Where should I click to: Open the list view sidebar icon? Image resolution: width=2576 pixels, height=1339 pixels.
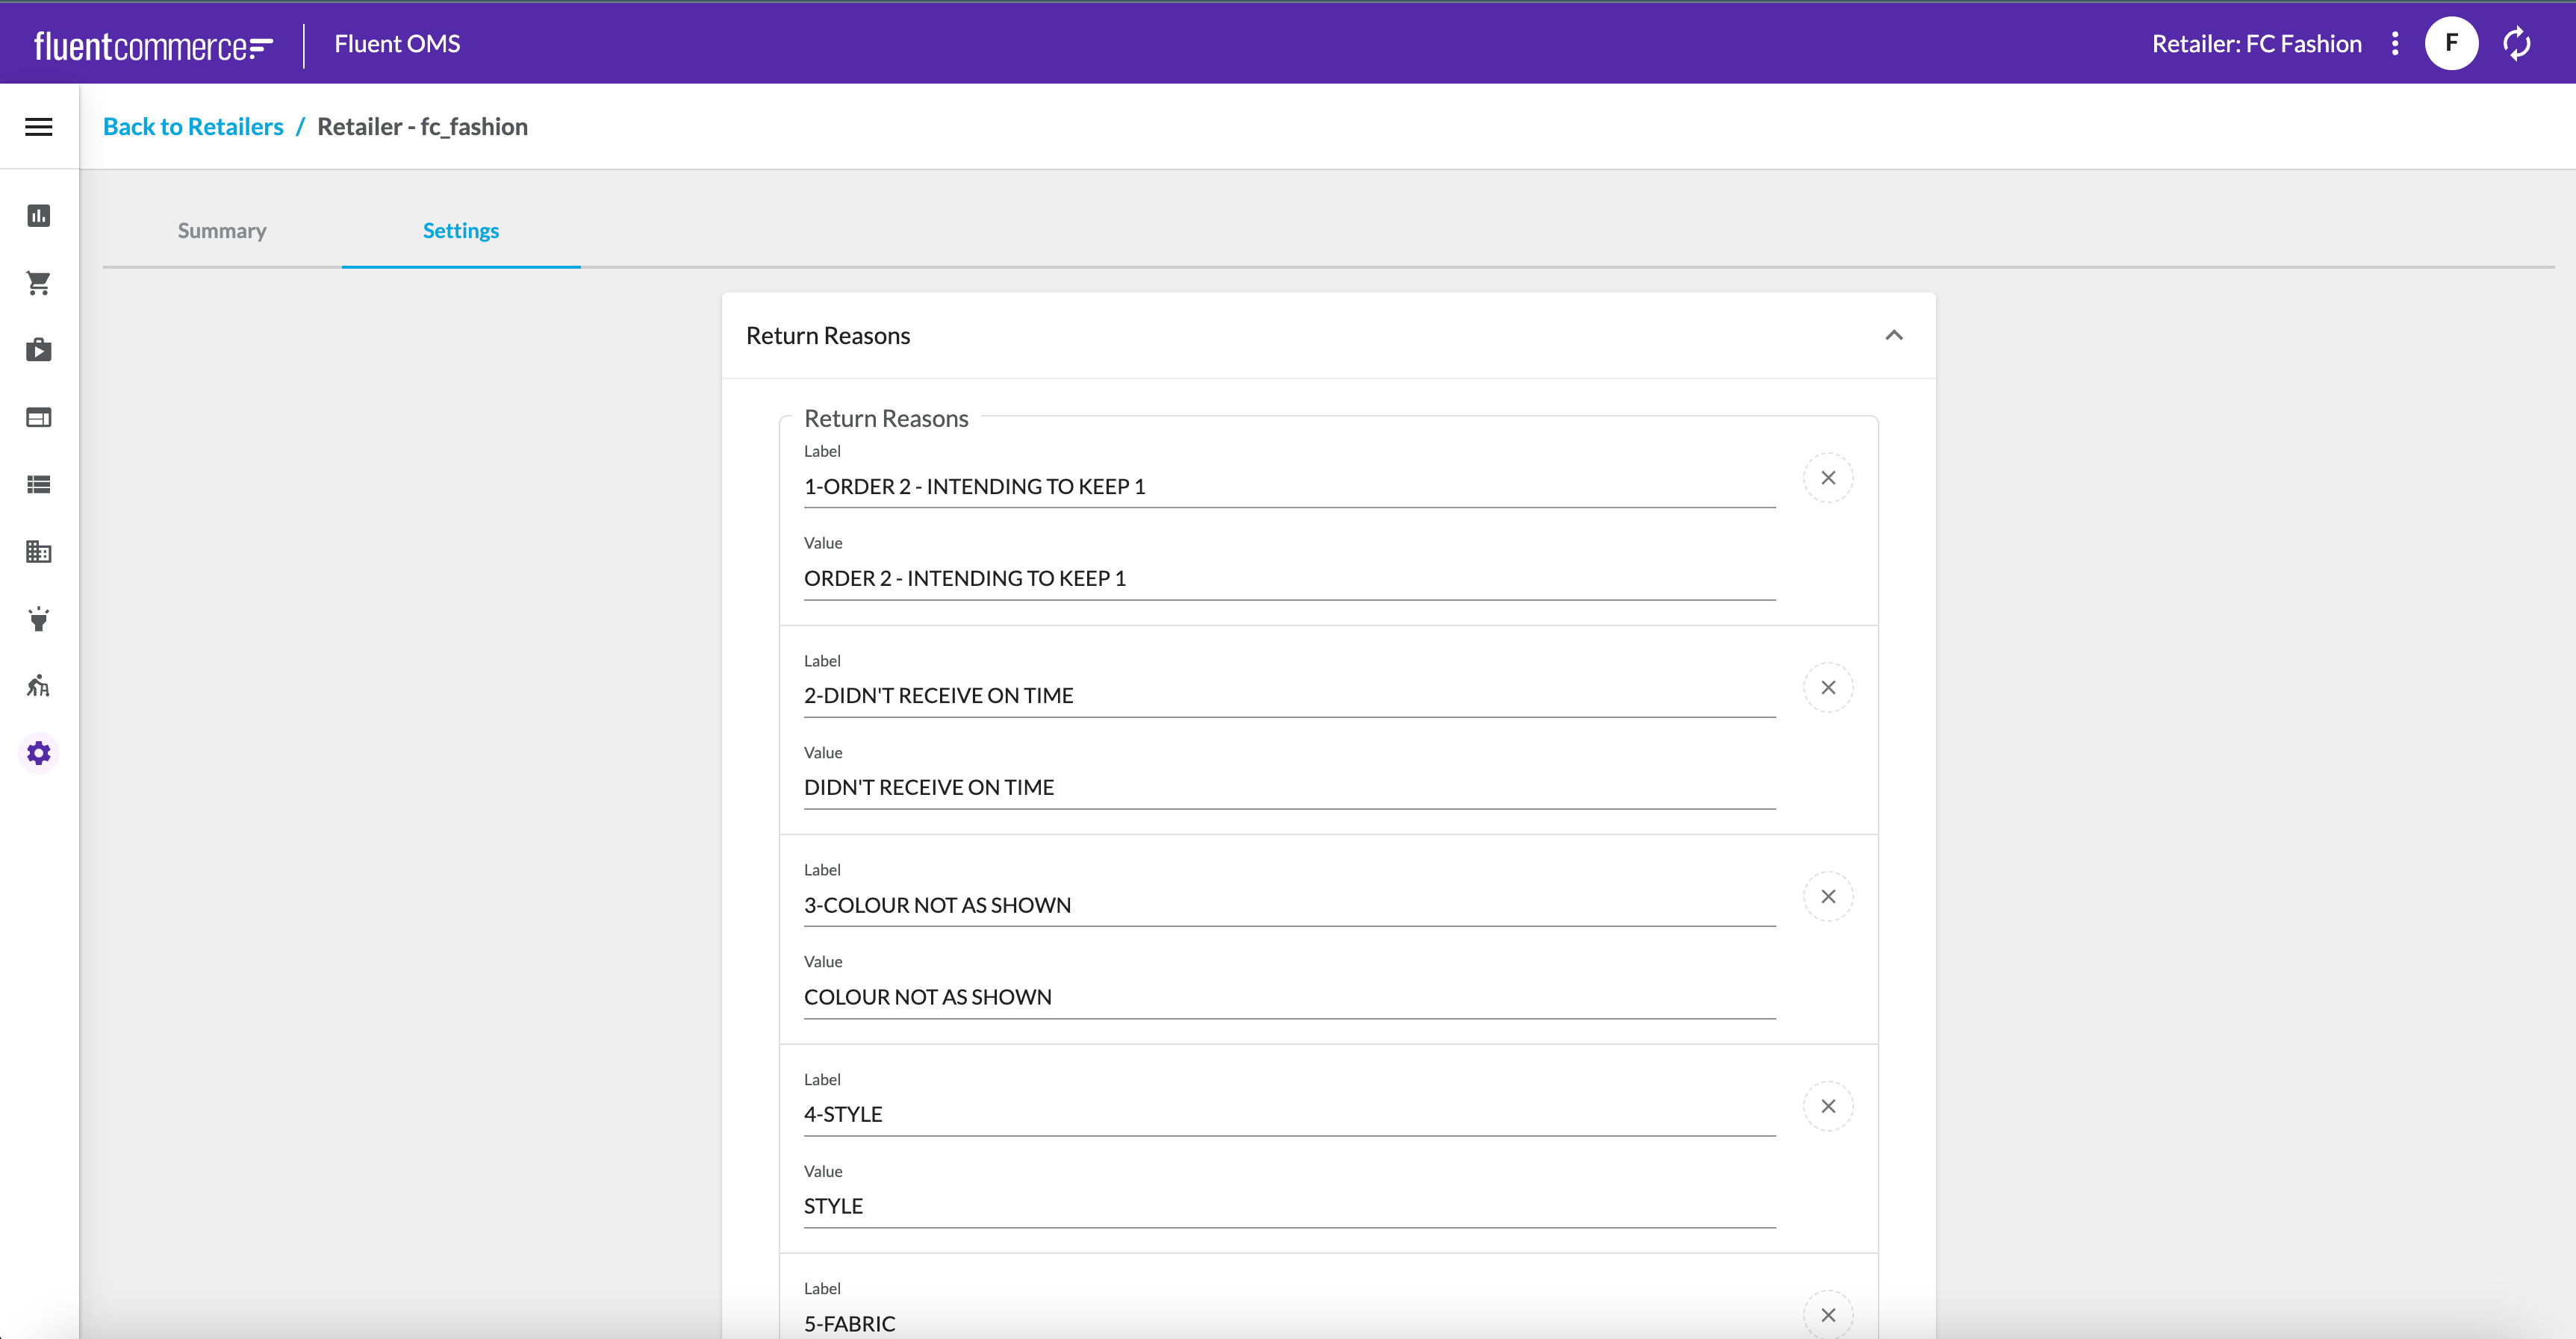39,484
